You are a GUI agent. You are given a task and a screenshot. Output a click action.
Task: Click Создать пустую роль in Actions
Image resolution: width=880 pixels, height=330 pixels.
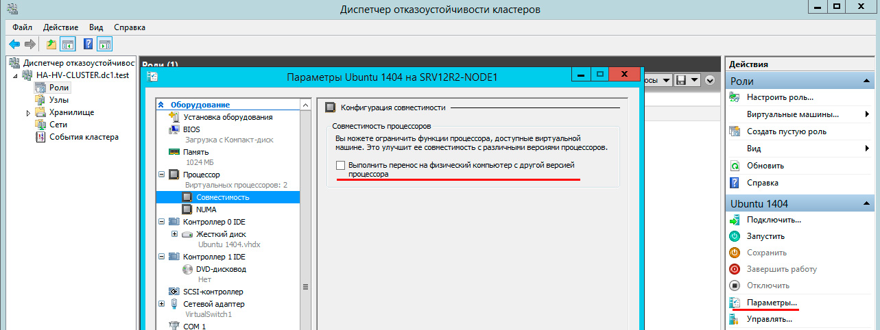pyautogui.click(x=786, y=131)
